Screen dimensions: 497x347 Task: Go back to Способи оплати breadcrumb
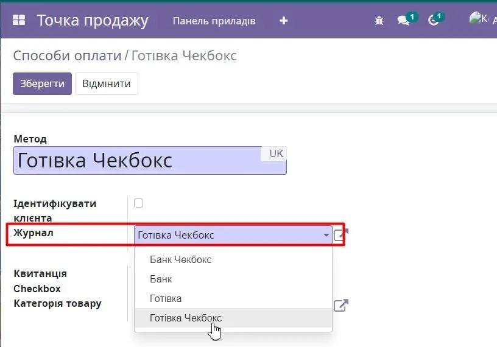[x=67, y=56]
